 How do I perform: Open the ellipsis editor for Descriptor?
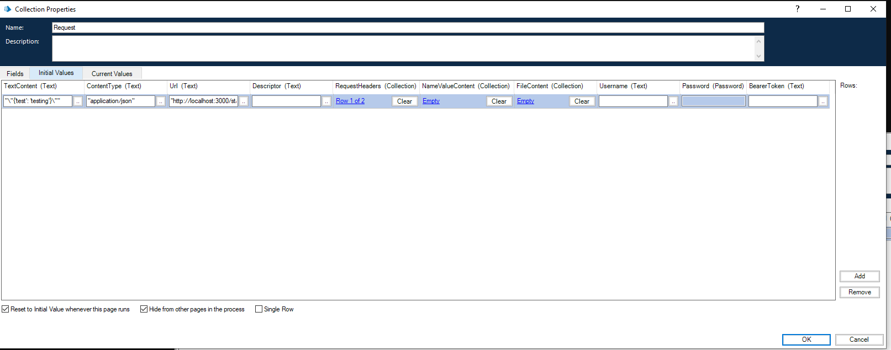point(326,101)
